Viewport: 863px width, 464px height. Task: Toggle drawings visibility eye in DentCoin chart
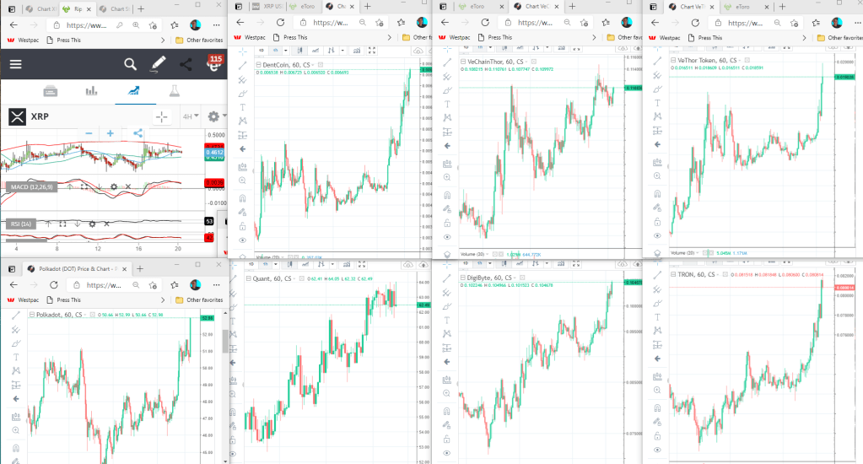coord(243,240)
